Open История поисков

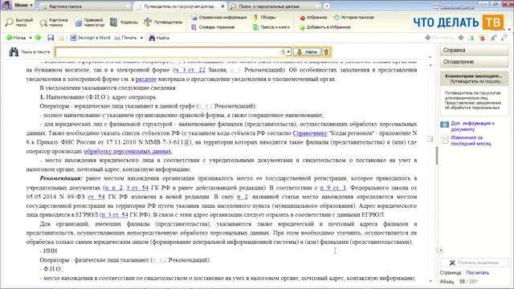pyautogui.click(x=353, y=18)
